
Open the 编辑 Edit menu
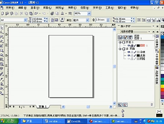pos(22,8)
